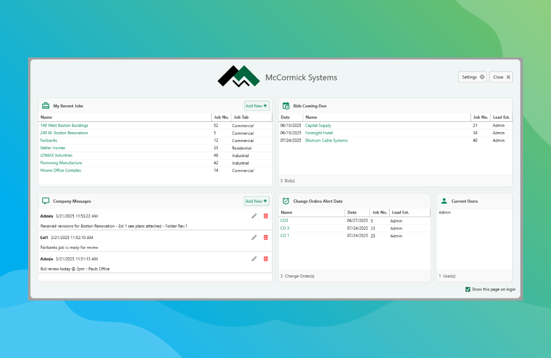Open Settings with the gear button
Viewport: 551px width, 358px height.
point(472,77)
